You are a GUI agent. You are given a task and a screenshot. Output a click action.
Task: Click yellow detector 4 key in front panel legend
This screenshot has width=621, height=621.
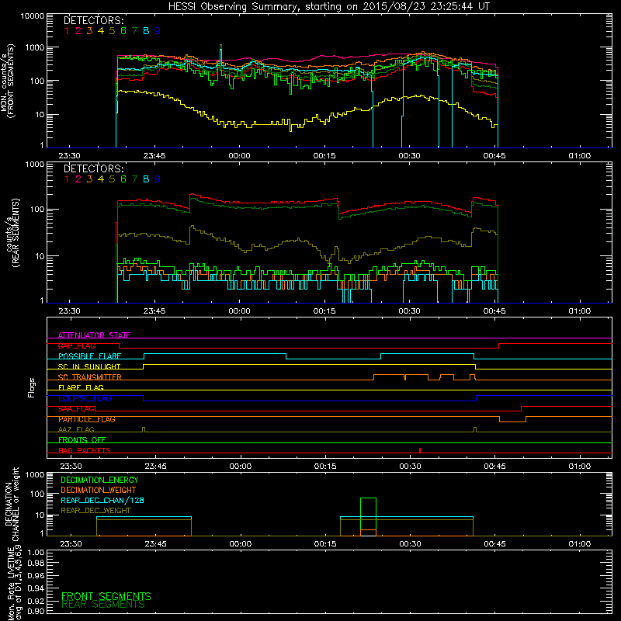pyautogui.click(x=101, y=31)
